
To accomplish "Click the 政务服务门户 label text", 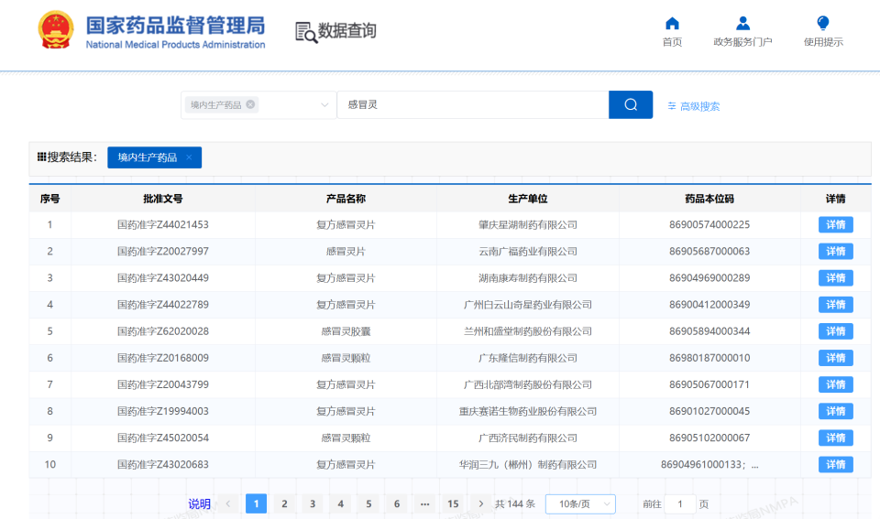I will (x=742, y=42).
